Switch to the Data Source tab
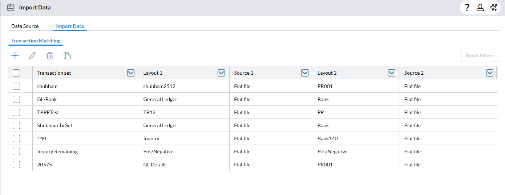The height and width of the screenshot is (195, 505). point(25,26)
